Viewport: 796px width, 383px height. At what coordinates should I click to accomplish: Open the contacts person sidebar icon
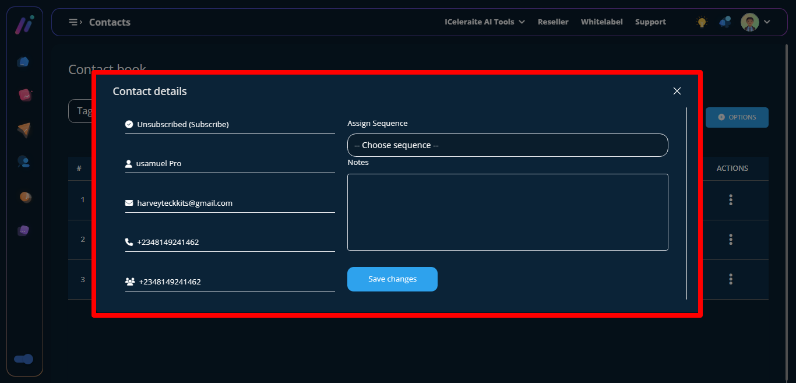click(23, 162)
